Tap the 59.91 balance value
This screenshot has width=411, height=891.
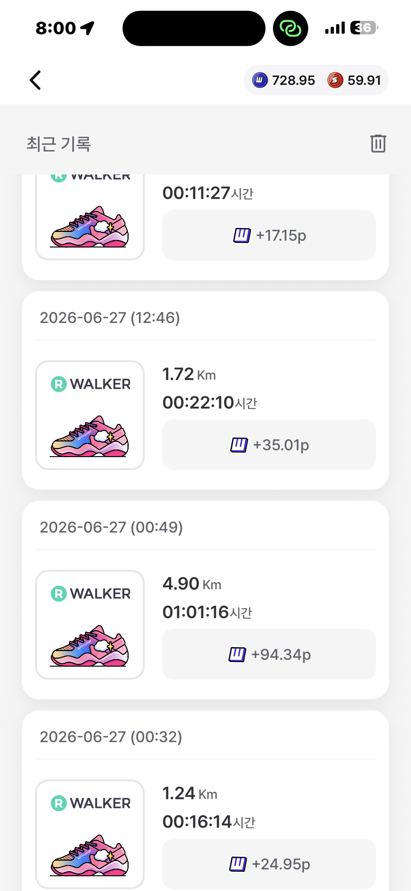[364, 80]
